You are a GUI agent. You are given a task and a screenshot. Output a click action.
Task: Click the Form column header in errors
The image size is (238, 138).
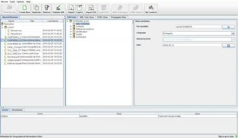(x=40, y=114)
